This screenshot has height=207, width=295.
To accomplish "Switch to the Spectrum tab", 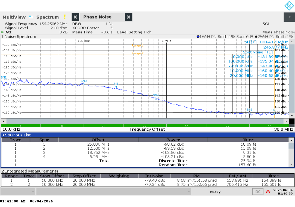I will coord(48,17).
